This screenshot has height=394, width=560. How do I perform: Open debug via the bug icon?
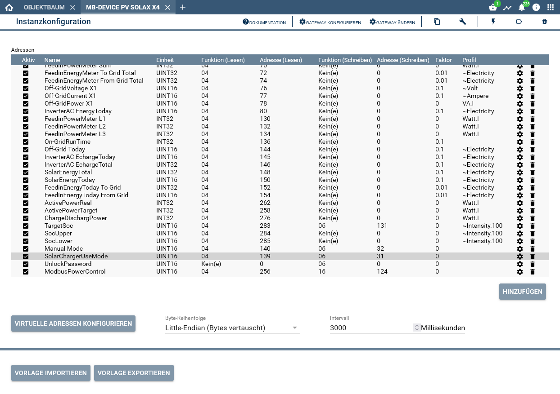point(544,22)
